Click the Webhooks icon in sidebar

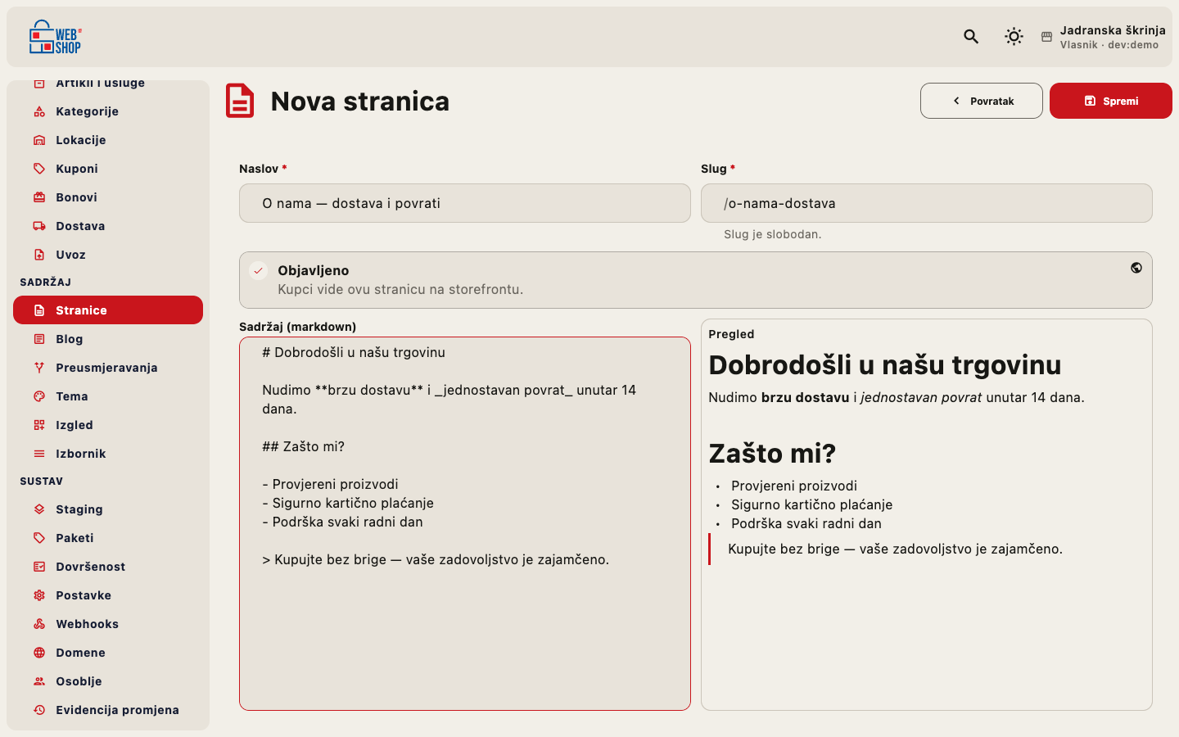click(39, 624)
